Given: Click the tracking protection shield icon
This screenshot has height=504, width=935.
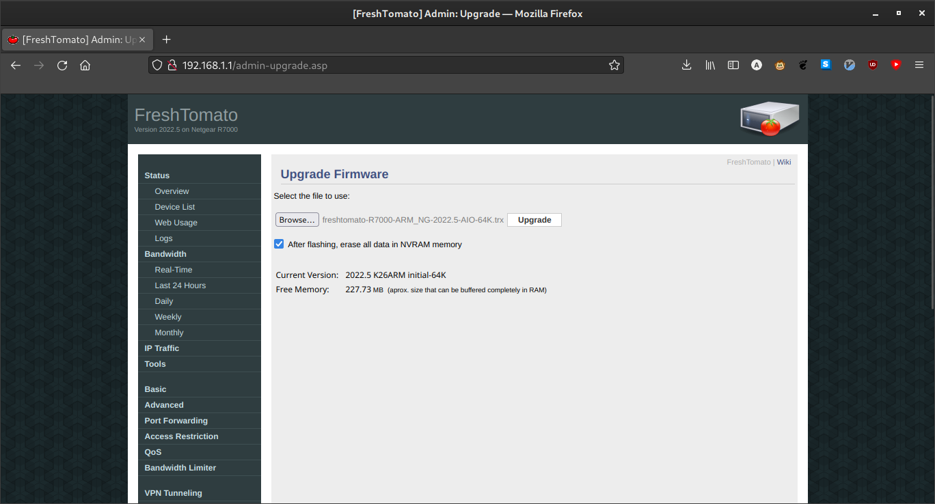Looking at the screenshot, I should [x=157, y=65].
